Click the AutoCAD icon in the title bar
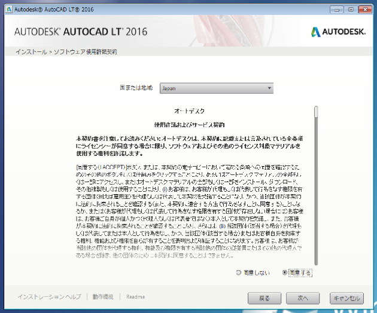The image size is (377, 313). 9,10
